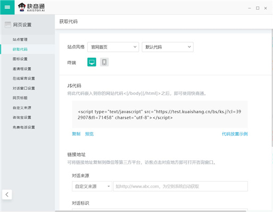This screenshot has height=212, width=273.
Task: Click the Kuaishangtong mascot logo
Action: [22, 7]
